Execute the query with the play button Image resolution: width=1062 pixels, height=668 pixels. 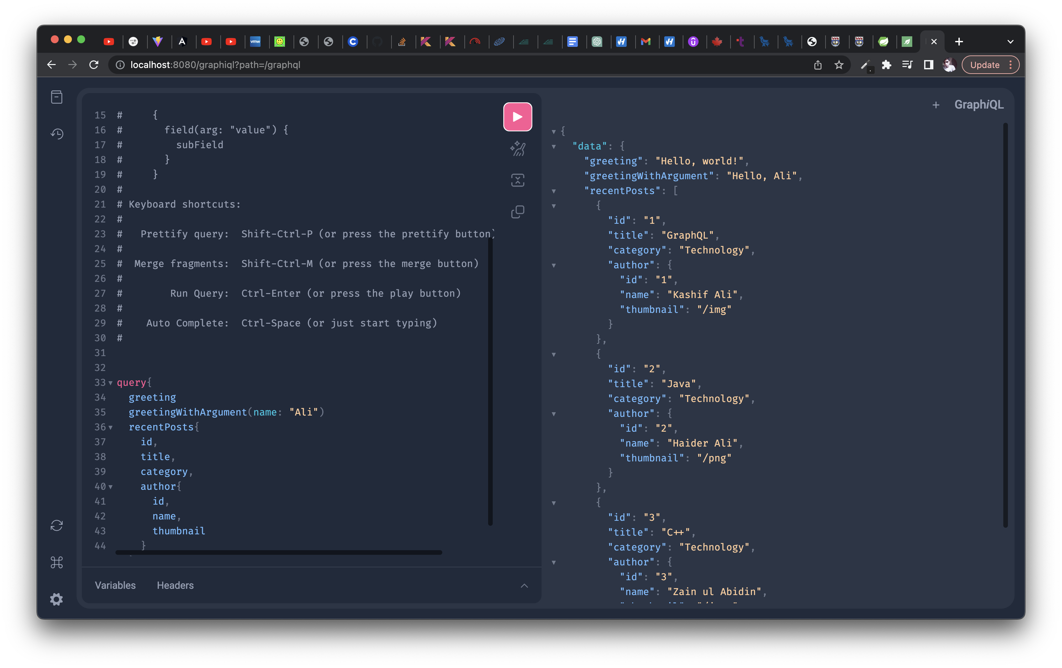pos(517,117)
